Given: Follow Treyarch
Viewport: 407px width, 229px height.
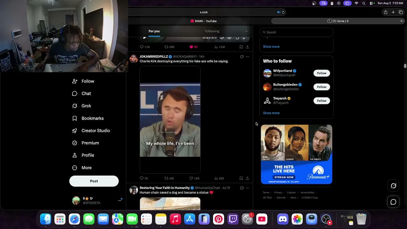Looking at the screenshot, I should point(321,101).
